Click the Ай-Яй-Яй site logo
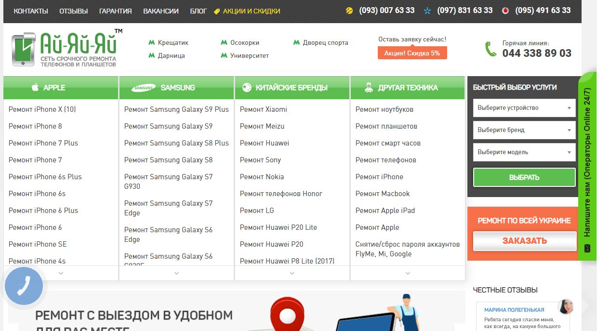The height and width of the screenshot is (331, 597). pyautogui.click(x=67, y=49)
